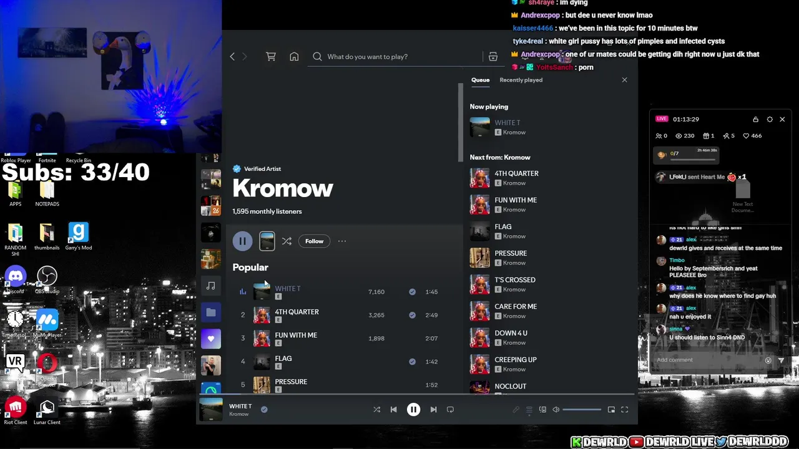Switch to the Queue tab
Viewport: 799px width, 449px height.
point(480,80)
